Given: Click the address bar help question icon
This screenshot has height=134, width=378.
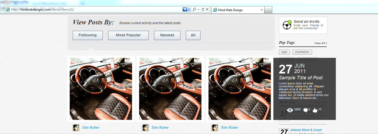Looking at the screenshot, I should tap(189, 10).
